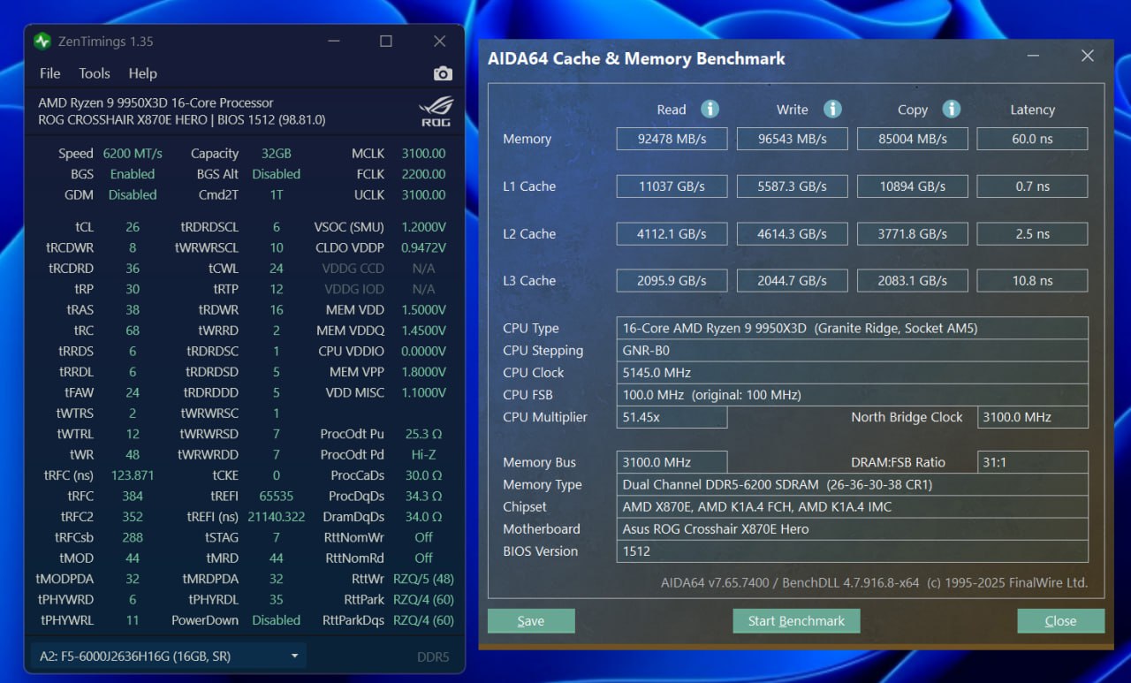
Task: Maximize the ZenTimings window
Action: click(386, 42)
